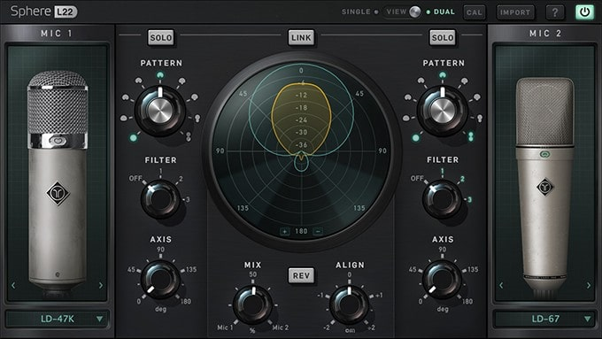This screenshot has width=602, height=339.
Task: Toggle the REV polarity button
Action: pos(301,275)
